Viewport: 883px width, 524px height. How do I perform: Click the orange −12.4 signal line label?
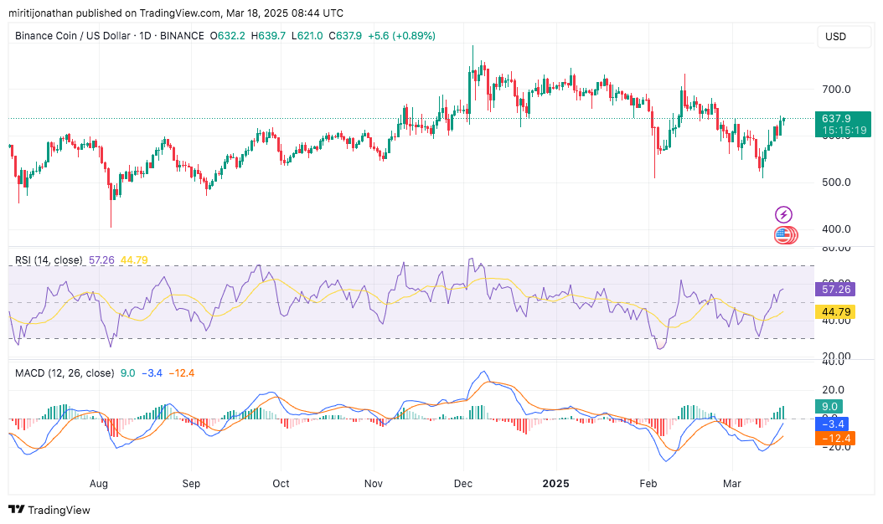pyautogui.click(x=835, y=438)
